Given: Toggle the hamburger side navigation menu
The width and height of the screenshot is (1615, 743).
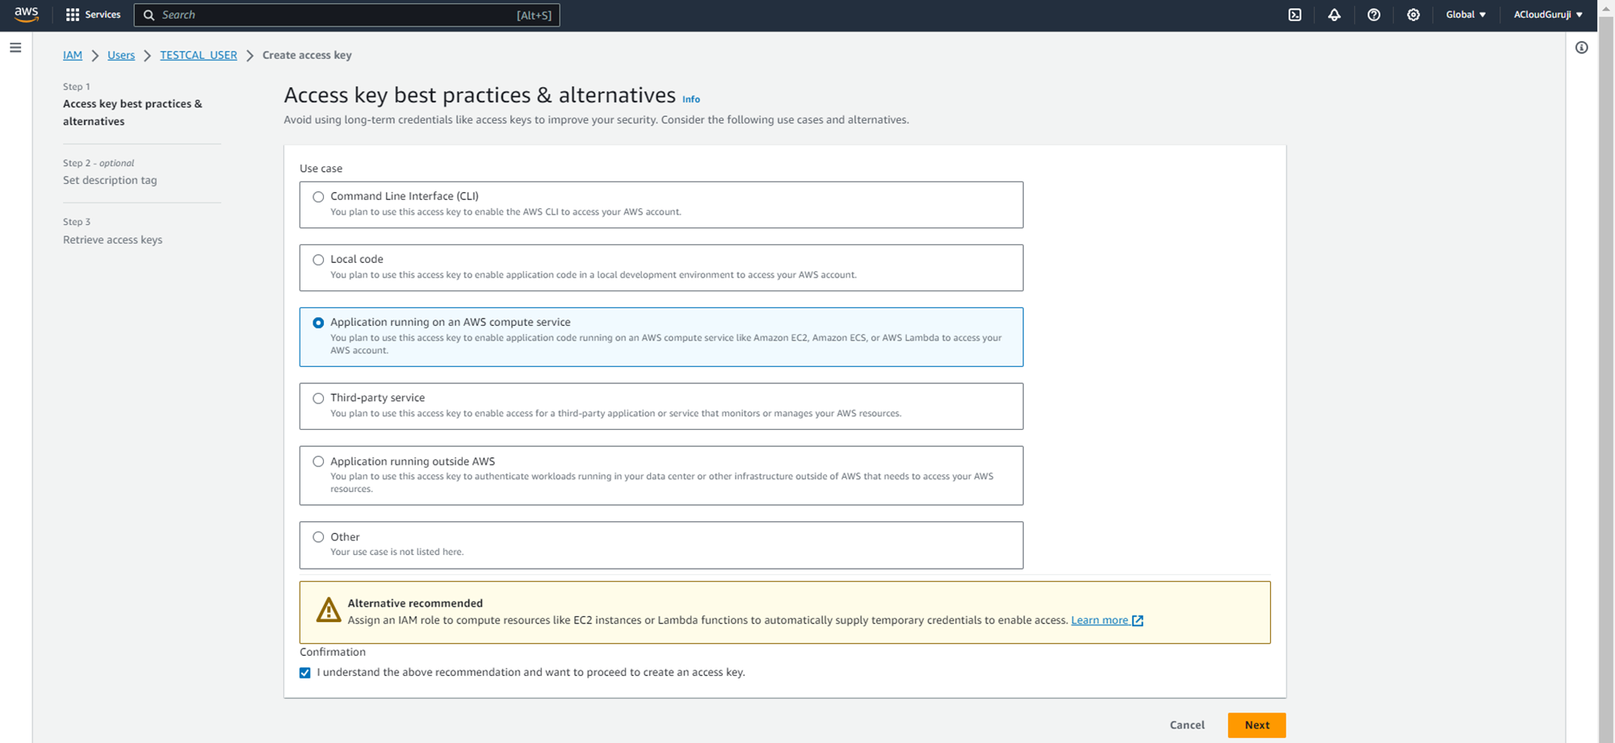Looking at the screenshot, I should pyautogui.click(x=15, y=48).
